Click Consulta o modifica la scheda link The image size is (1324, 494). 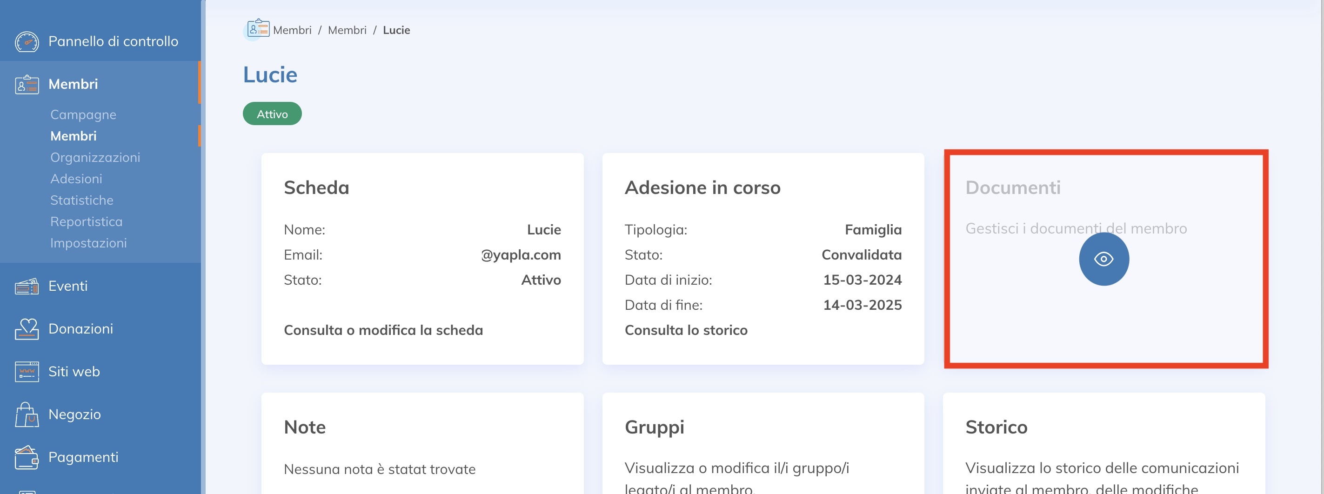[x=383, y=330]
